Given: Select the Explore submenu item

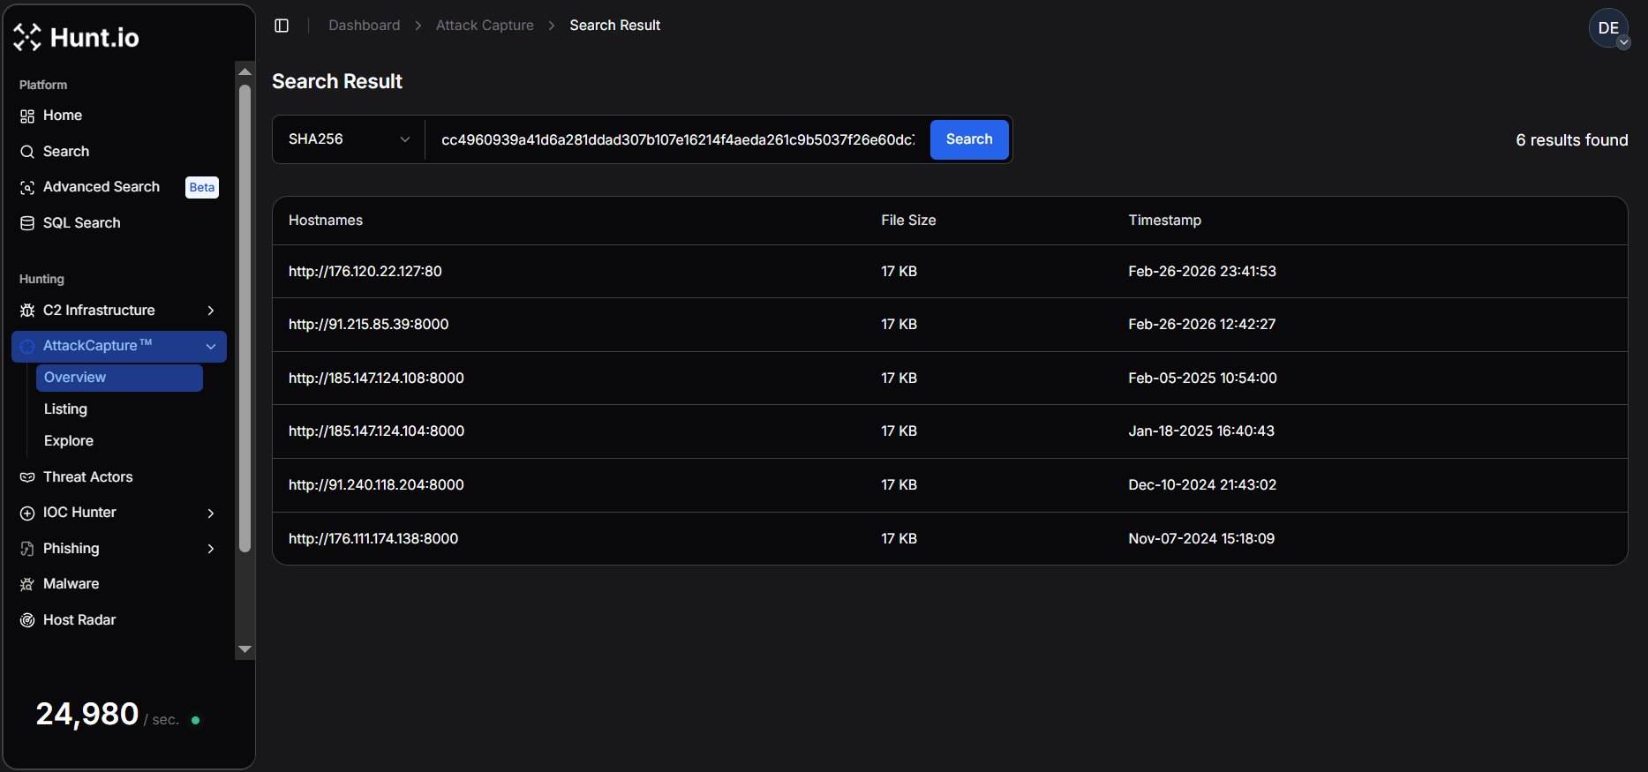Looking at the screenshot, I should click(x=69, y=441).
